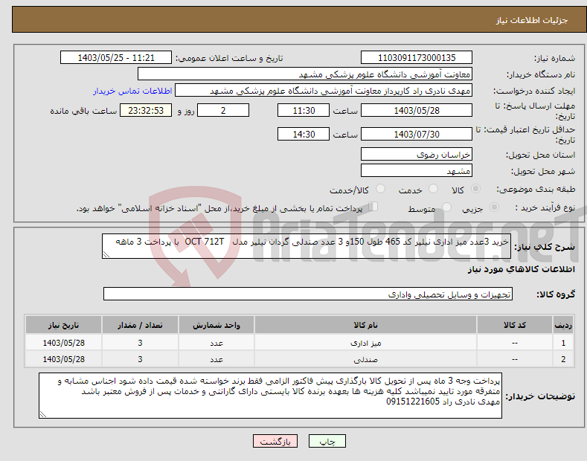This screenshot has height=461, width=587.
Task: Click the resize handle of شرح کلی نیاز box
Action: pos(106,254)
